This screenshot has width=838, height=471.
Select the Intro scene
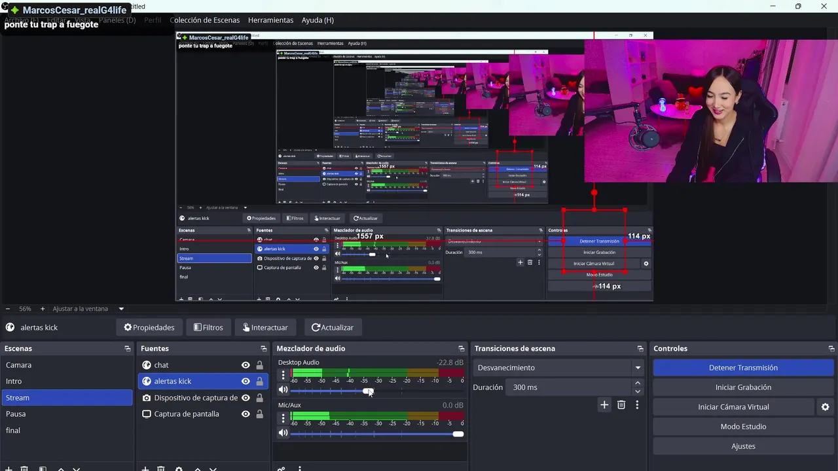pos(67,381)
